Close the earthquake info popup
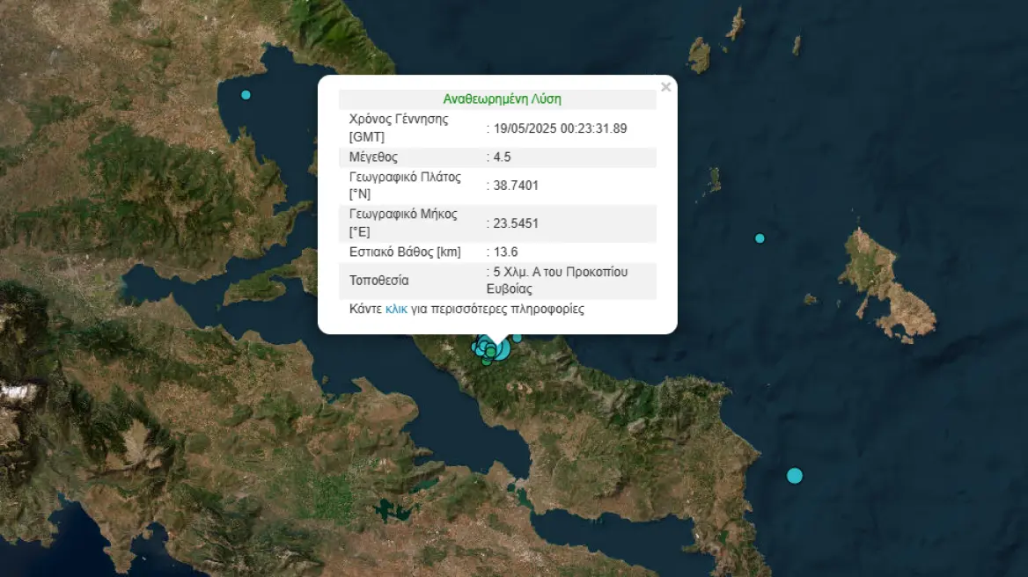This screenshot has width=1028, height=577. 665,87
